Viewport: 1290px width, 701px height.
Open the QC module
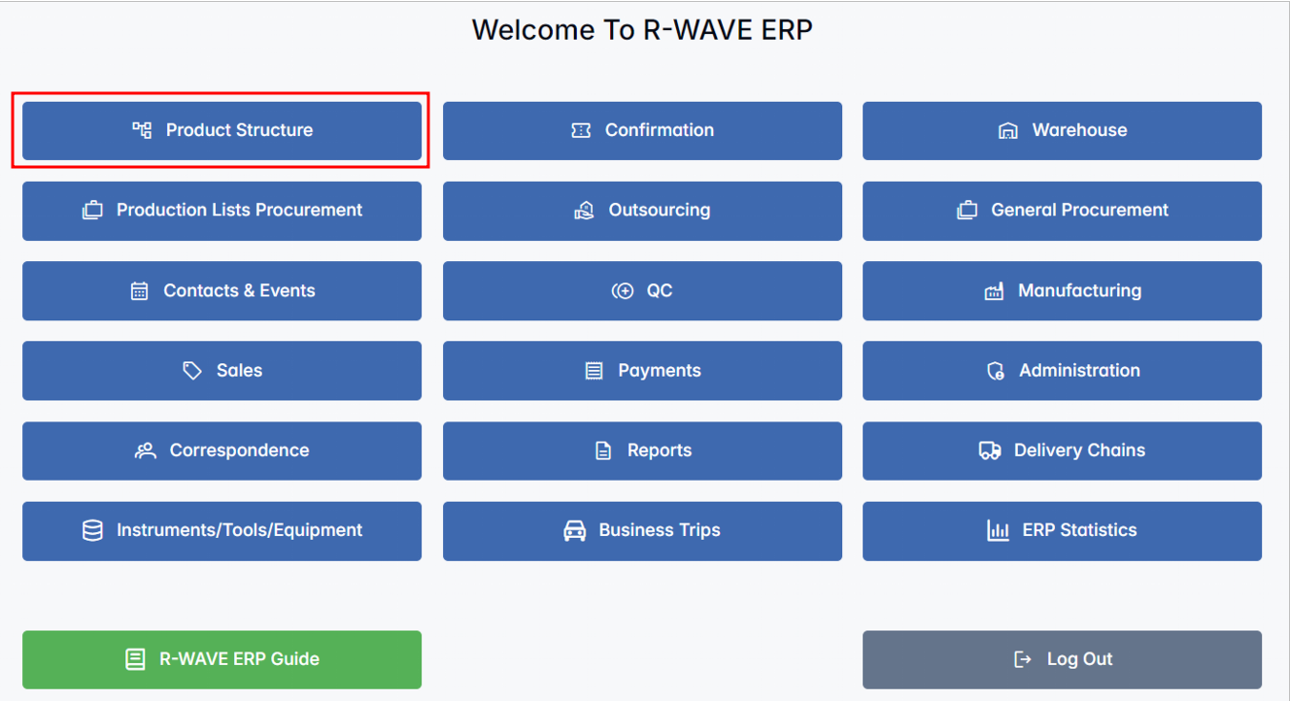[642, 290]
